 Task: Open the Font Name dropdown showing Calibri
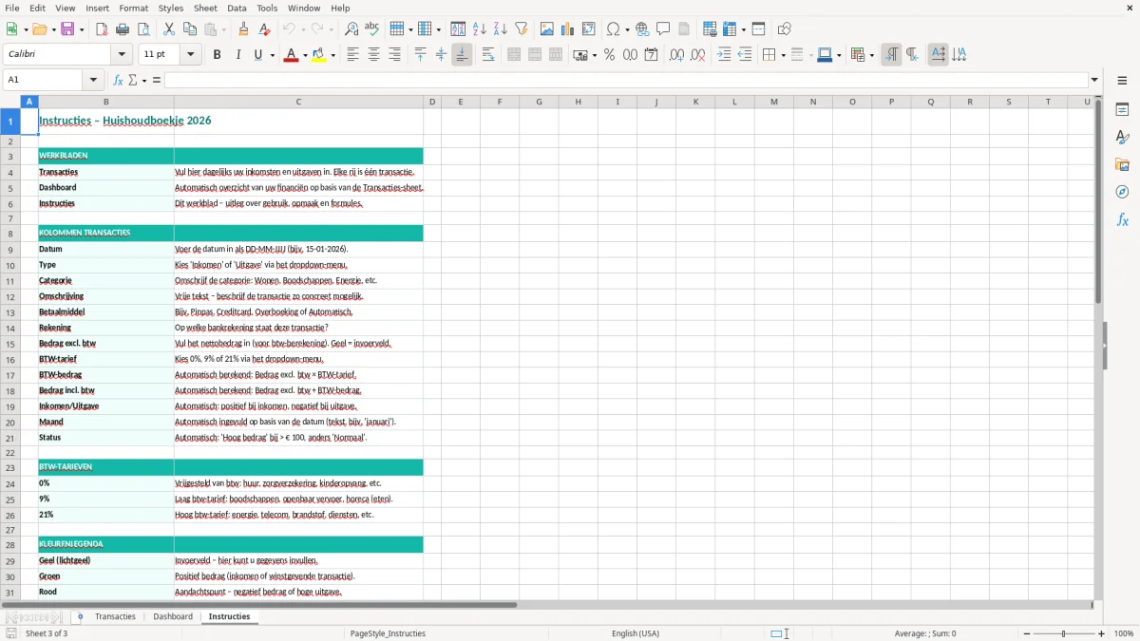click(122, 55)
